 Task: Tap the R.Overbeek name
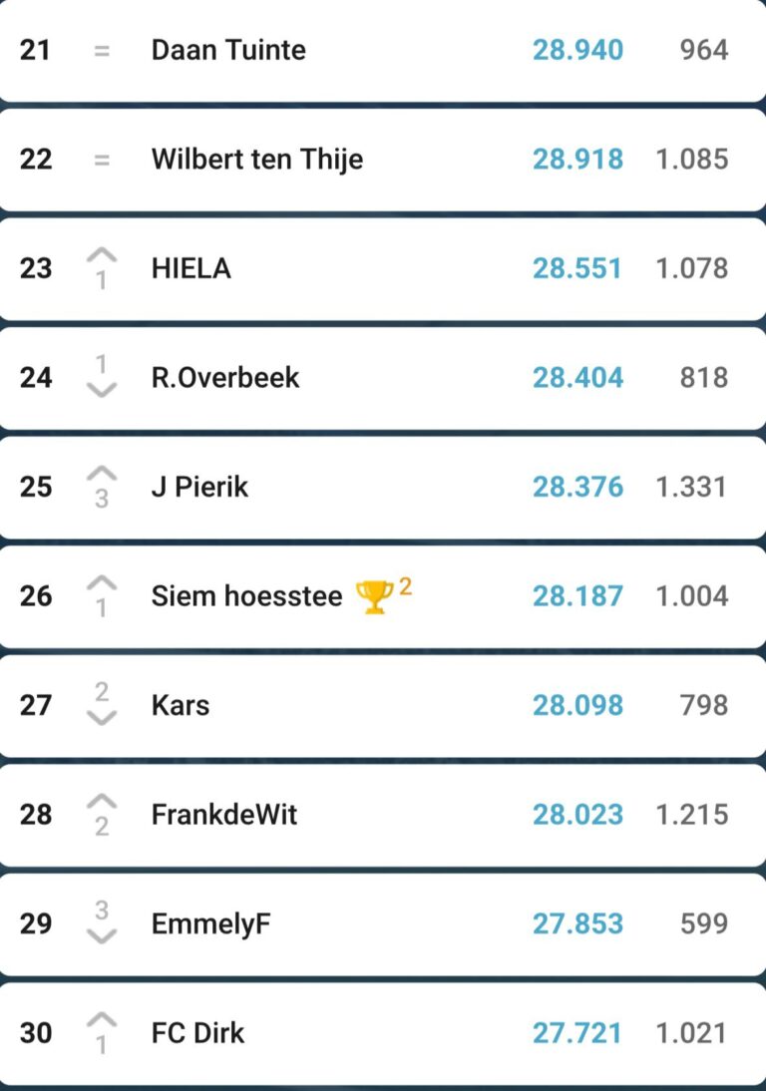click(x=224, y=378)
